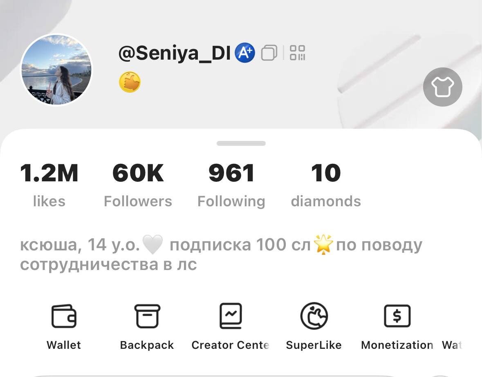Screen dimensions: 482x377
Task: Tap the t-shirt skin button
Action: click(x=442, y=87)
